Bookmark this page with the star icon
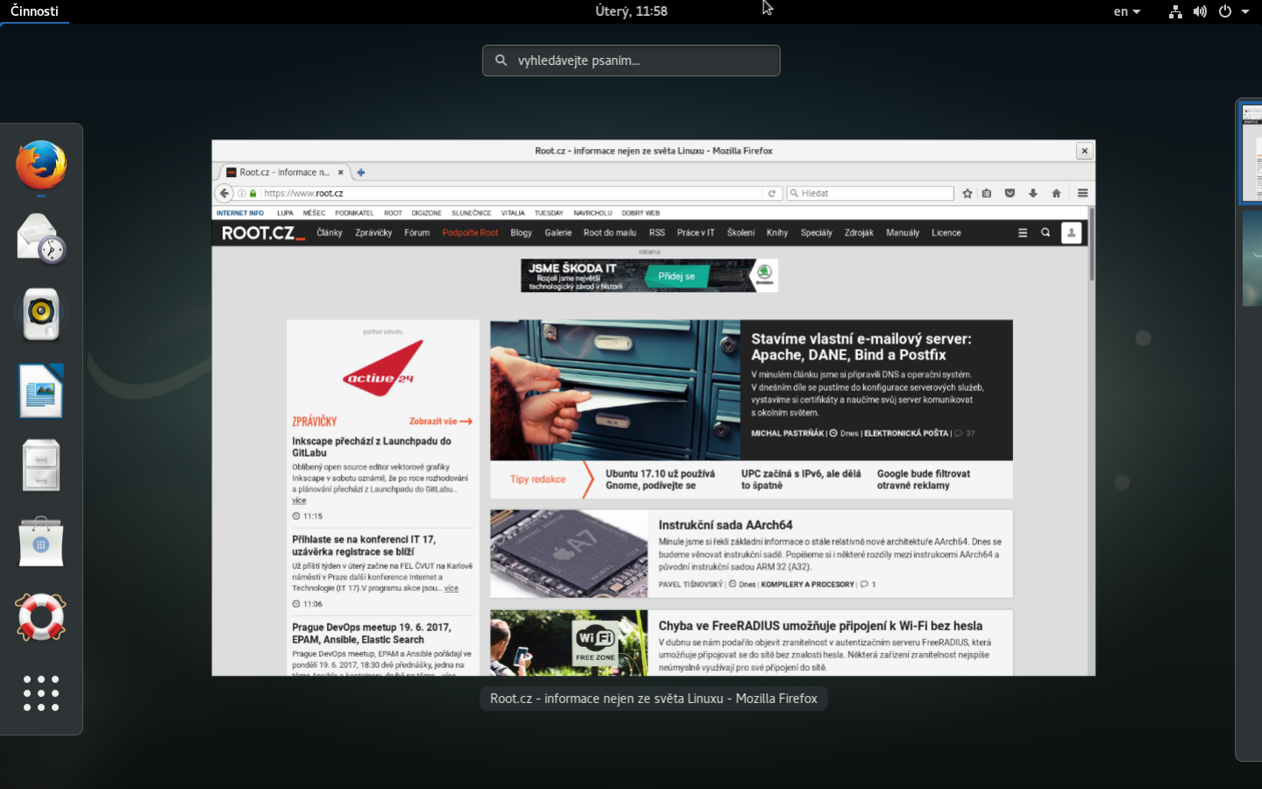 coord(968,193)
